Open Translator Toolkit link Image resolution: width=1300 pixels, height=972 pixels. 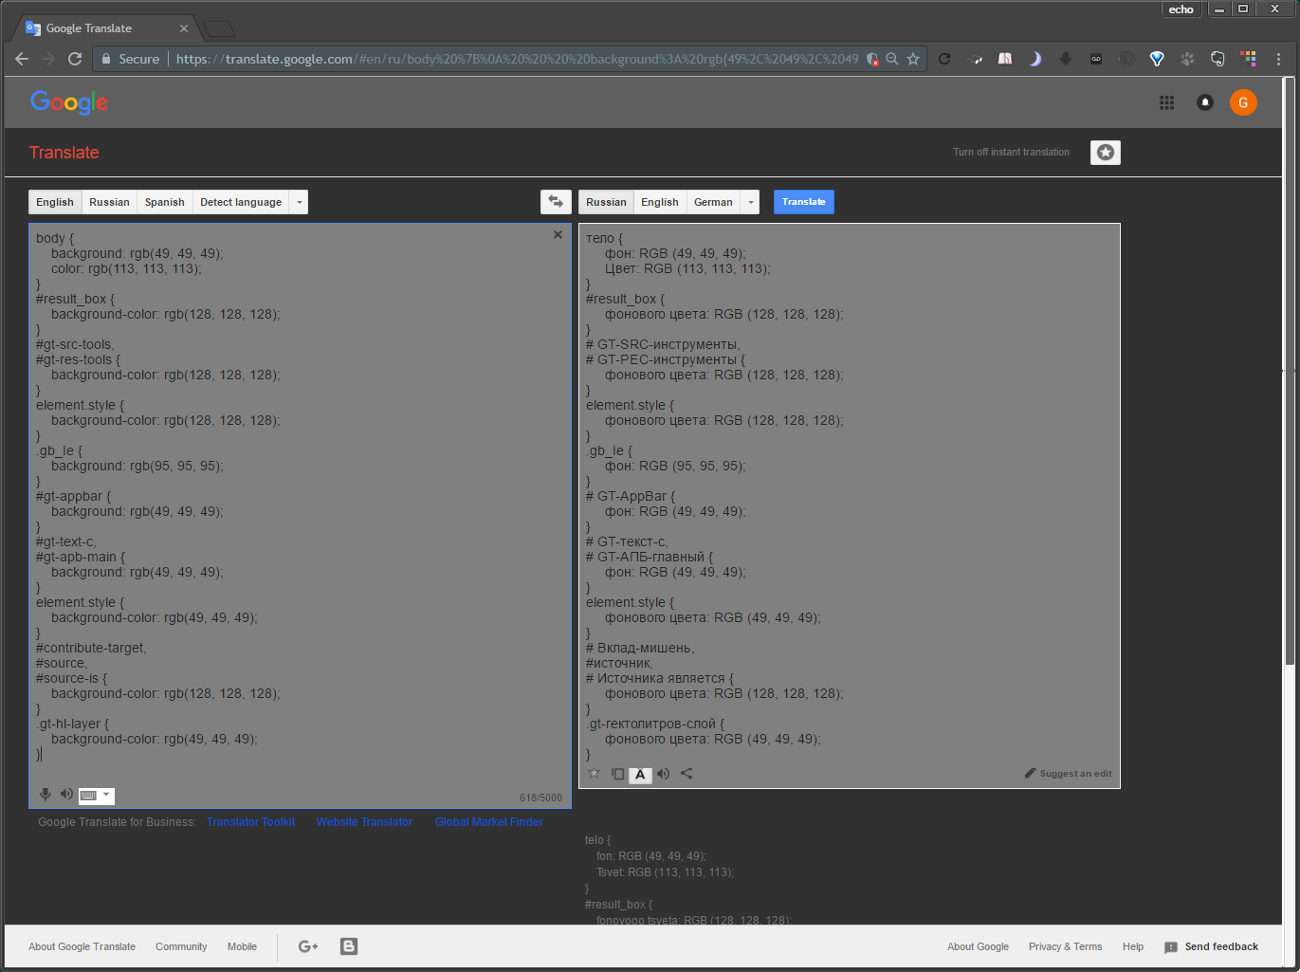(250, 822)
